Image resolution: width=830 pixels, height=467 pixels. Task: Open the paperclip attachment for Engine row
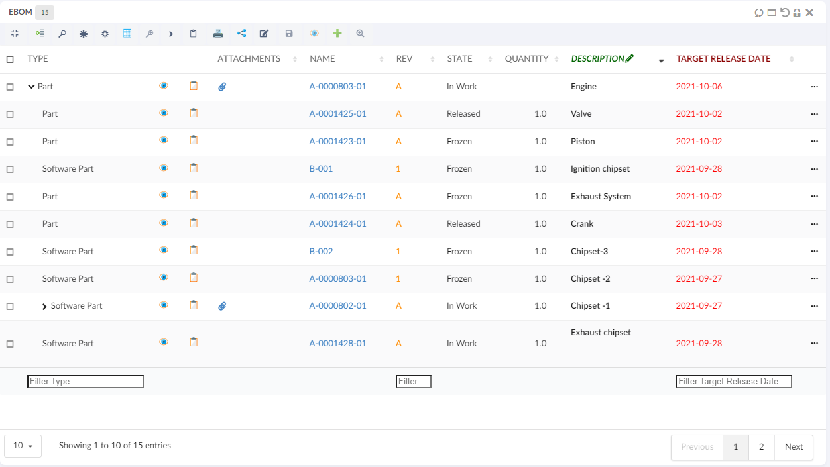pos(222,87)
